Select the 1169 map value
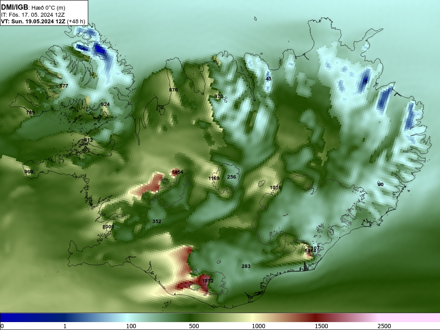The width and height of the screenshot is (440, 330). pos(214,179)
